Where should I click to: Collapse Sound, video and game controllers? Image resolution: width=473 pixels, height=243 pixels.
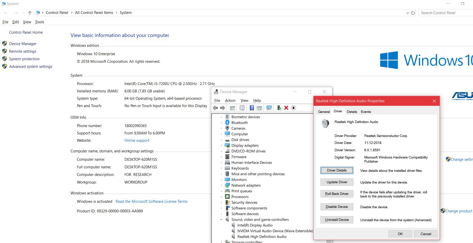(x=221, y=220)
